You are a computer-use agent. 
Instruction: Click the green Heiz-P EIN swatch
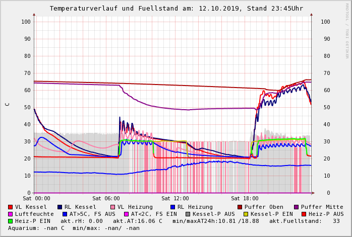[x=11, y=221]
